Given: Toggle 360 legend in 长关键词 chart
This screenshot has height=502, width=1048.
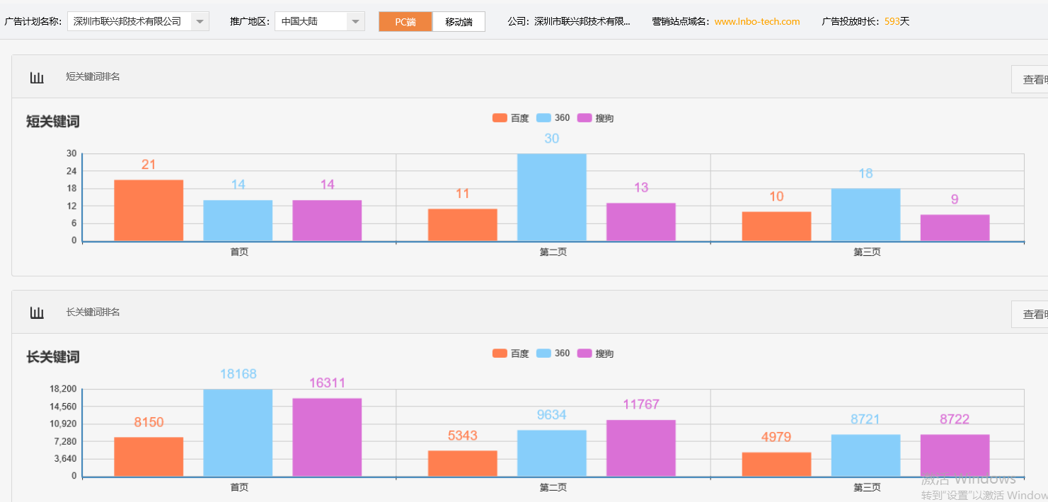Looking at the screenshot, I should click(x=553, y=354).
